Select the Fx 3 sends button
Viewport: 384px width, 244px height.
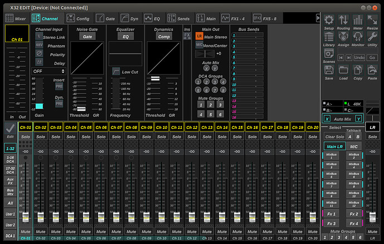(332, 223)
